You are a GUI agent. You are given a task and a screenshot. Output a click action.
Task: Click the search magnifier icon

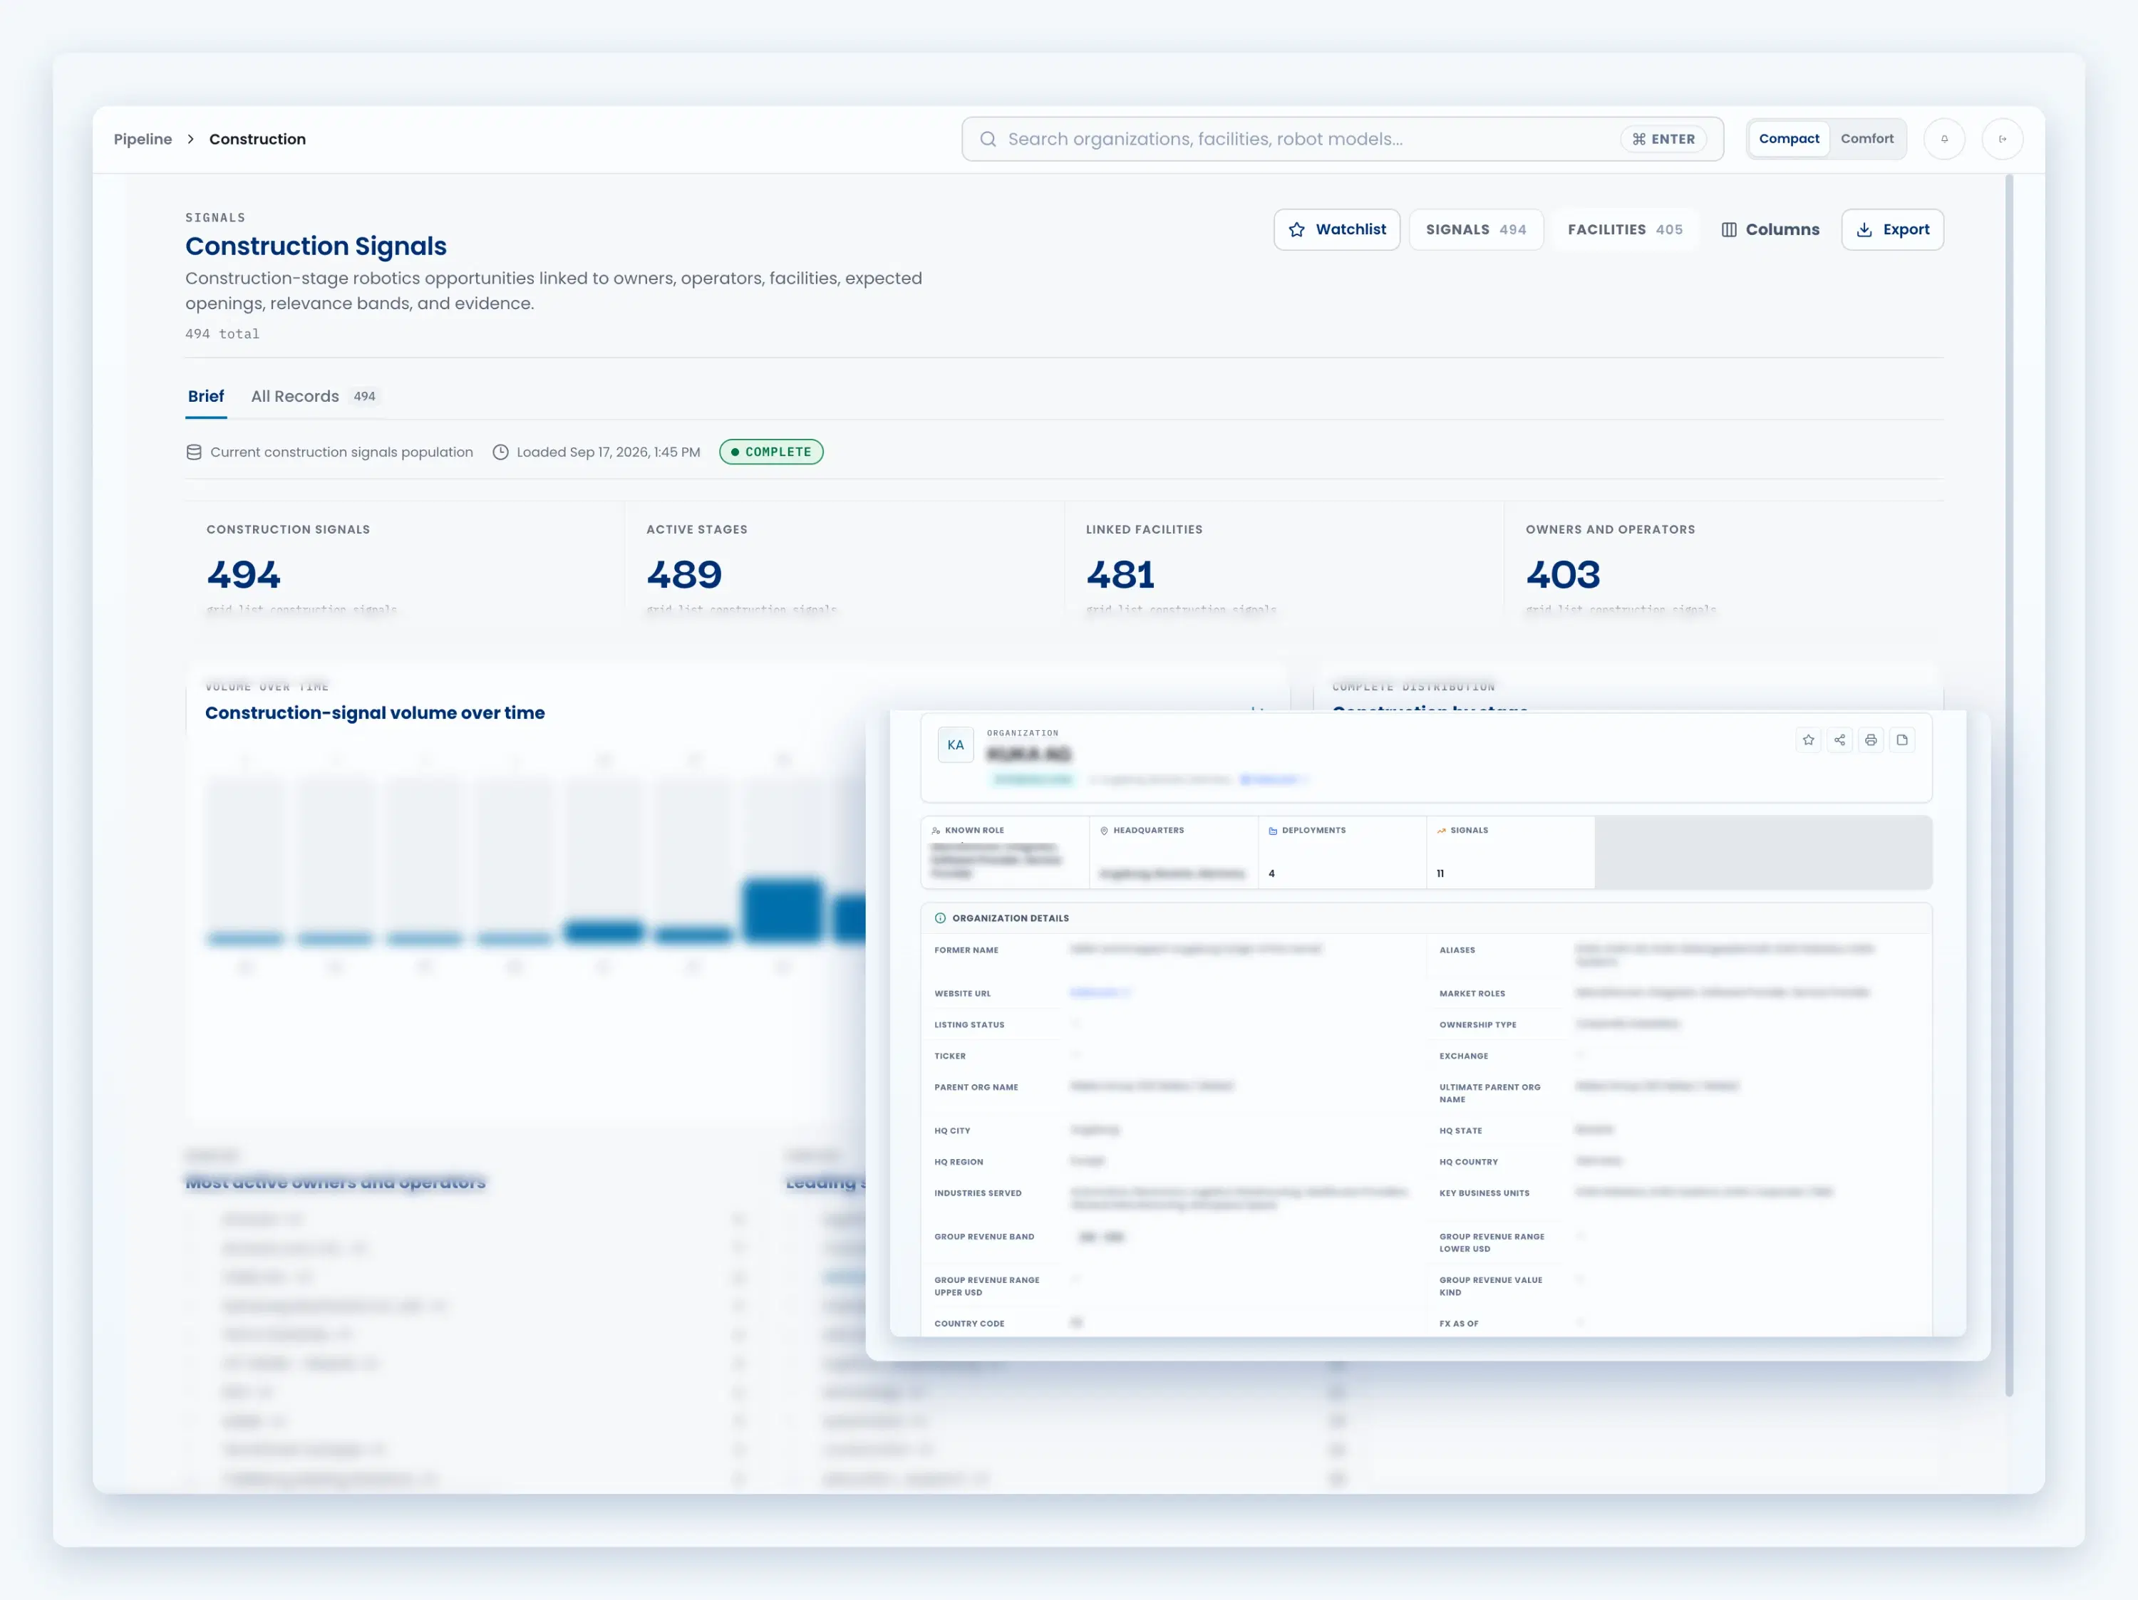988,139
